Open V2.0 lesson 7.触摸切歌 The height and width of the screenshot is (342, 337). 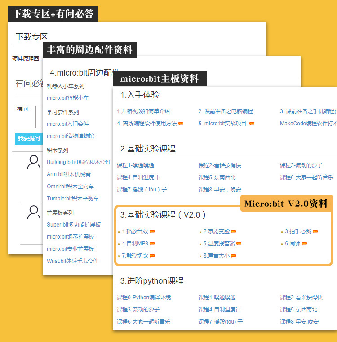pyautogui.click(x=135, y=255)
